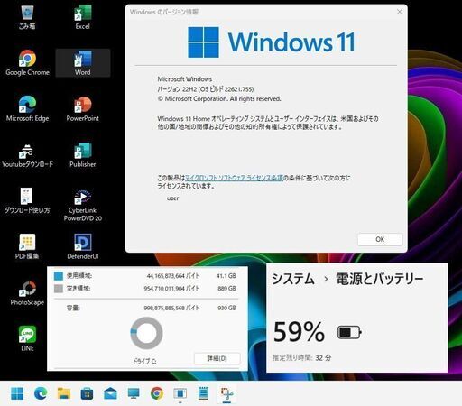462x406 pixels.
Task: Open the マイクロソフト ソフトウェア ライセンス条項 link
Action: 234,178
